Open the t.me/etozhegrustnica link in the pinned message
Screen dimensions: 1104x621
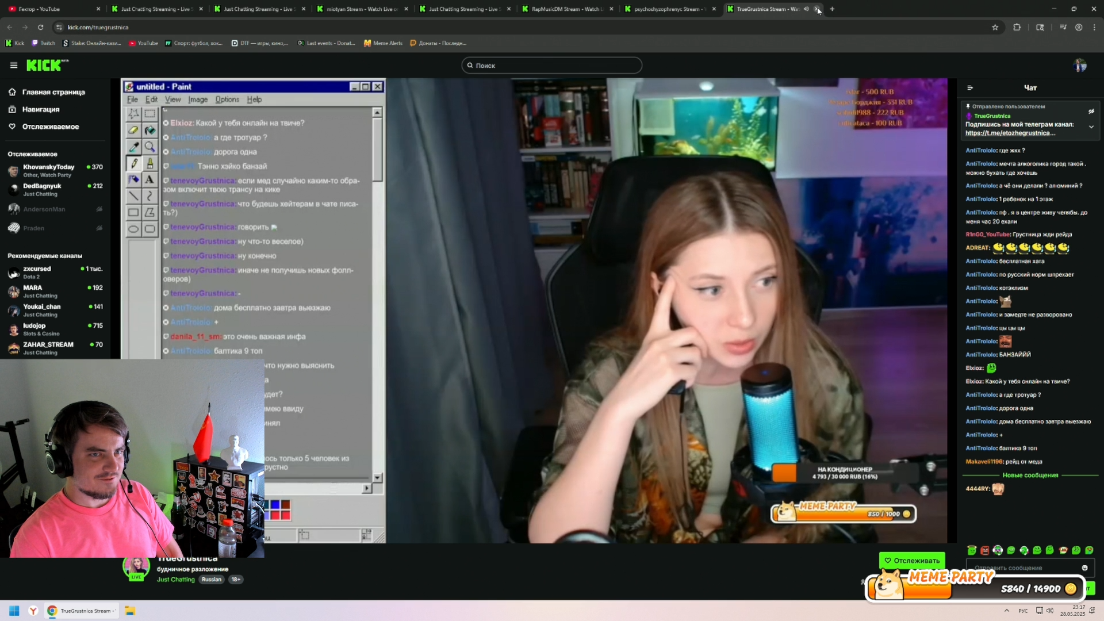pyautogui.click(x=1010, y=133)
